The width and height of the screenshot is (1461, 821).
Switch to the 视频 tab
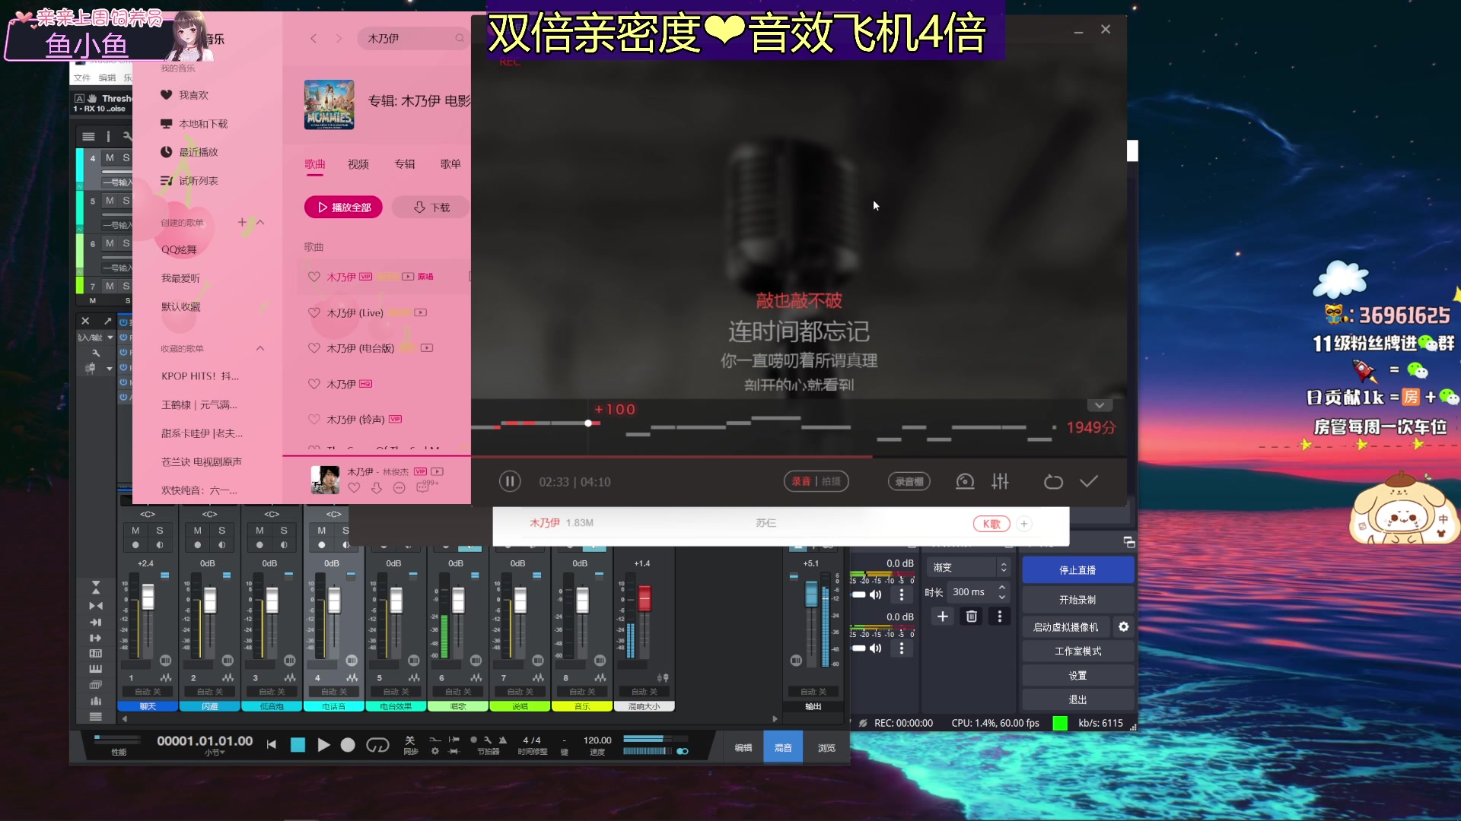pos(358,164)
